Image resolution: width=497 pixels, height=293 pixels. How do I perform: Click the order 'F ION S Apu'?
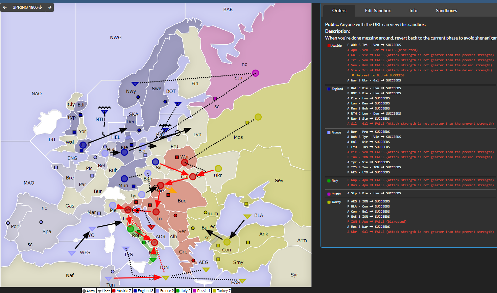[x=377, y=222]
